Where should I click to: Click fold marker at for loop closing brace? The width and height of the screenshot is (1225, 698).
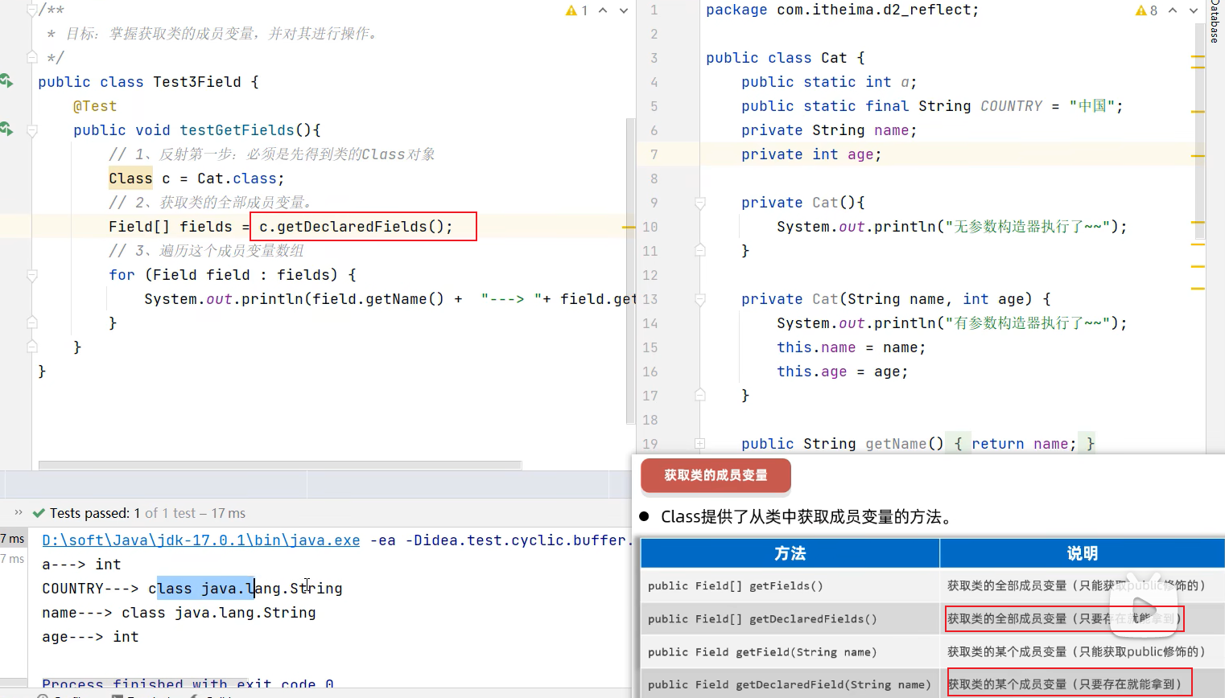click(x=32, y=322)
